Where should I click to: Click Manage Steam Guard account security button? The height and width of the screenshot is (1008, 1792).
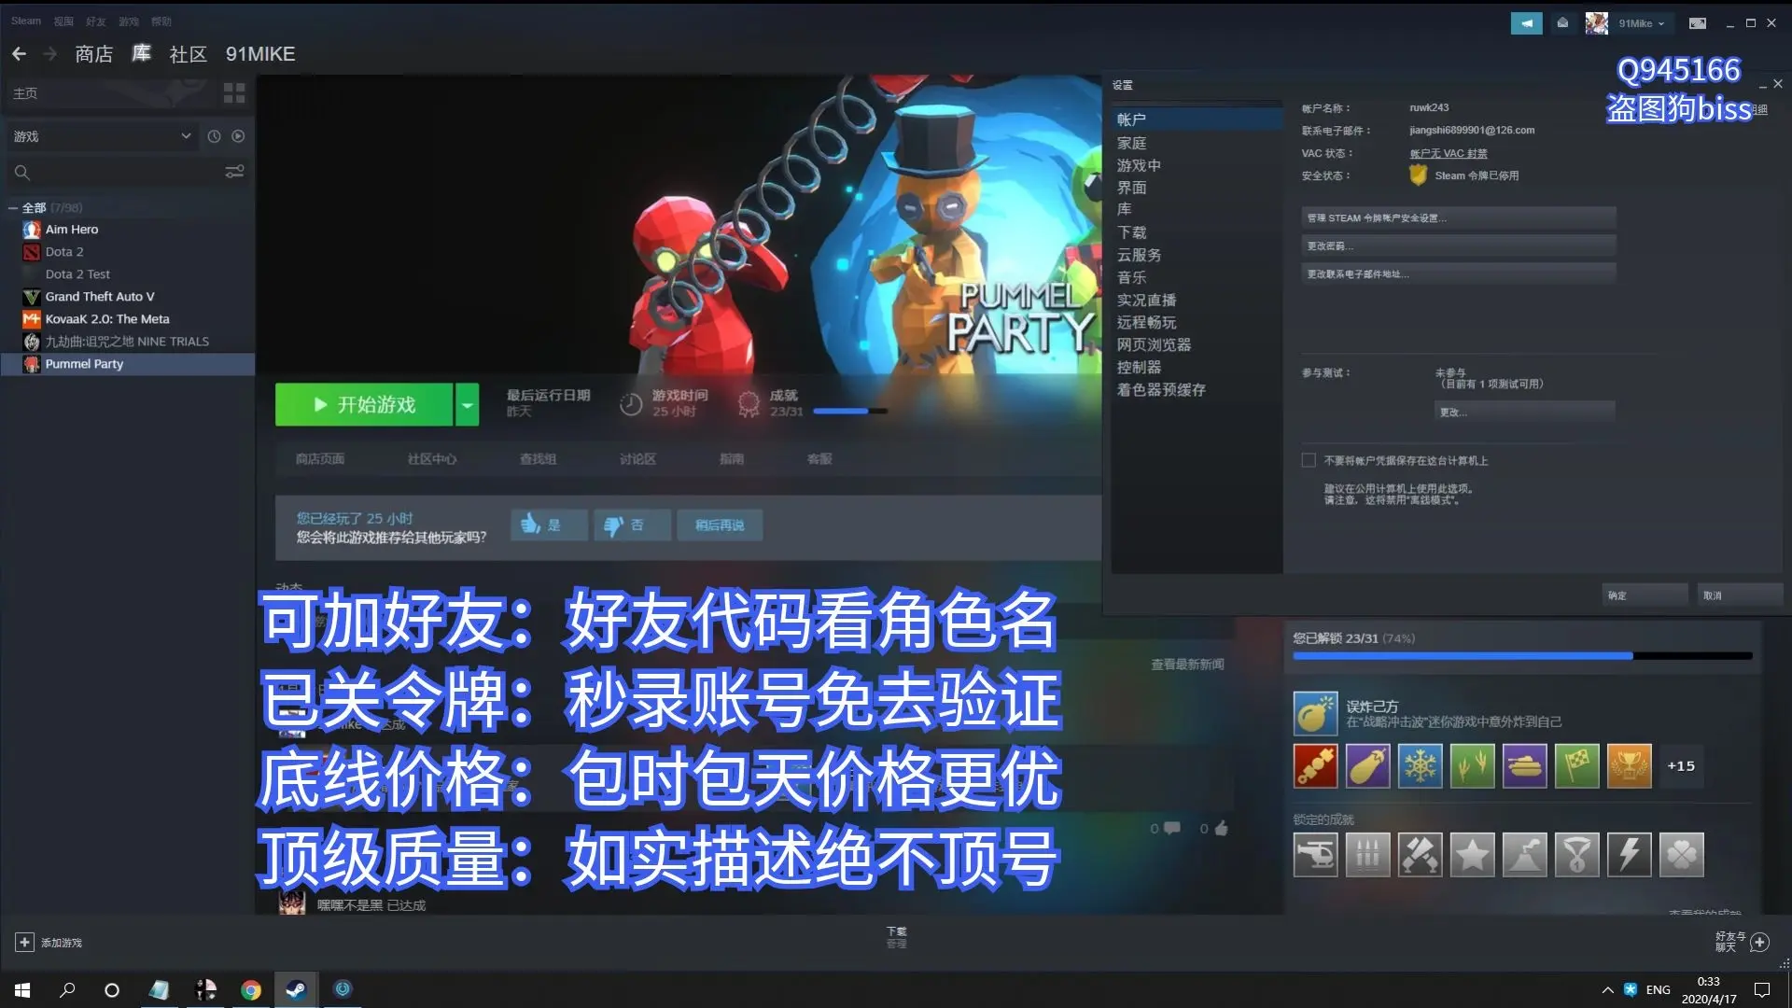coord(1459,218)
